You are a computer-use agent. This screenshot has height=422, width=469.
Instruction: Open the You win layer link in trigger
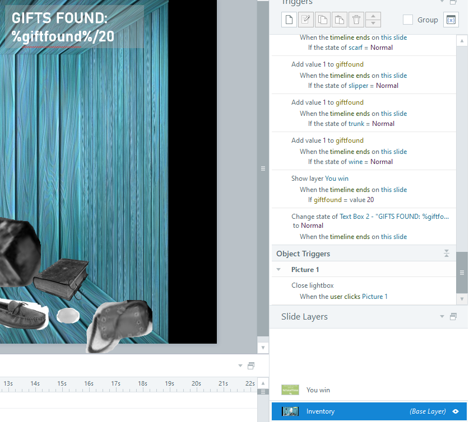(x=337, y=179)
